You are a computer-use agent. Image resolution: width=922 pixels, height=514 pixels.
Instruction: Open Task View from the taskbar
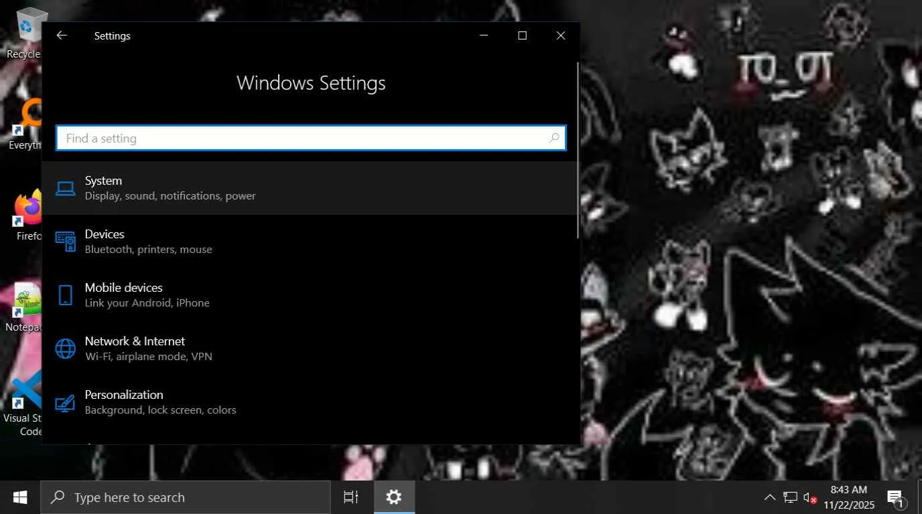click(x=351, y=497)
